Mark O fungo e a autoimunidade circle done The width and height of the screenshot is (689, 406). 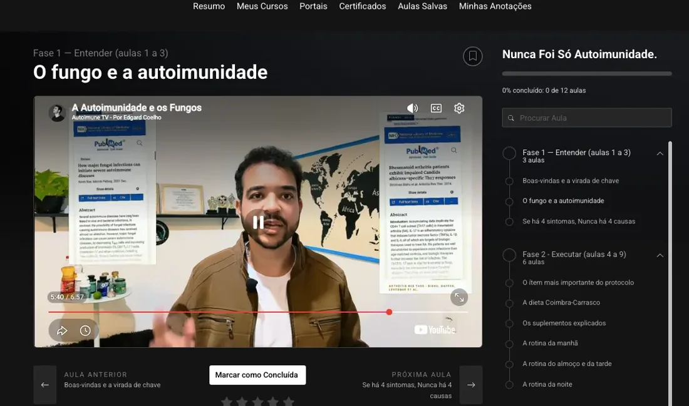(x=509, y=201)
